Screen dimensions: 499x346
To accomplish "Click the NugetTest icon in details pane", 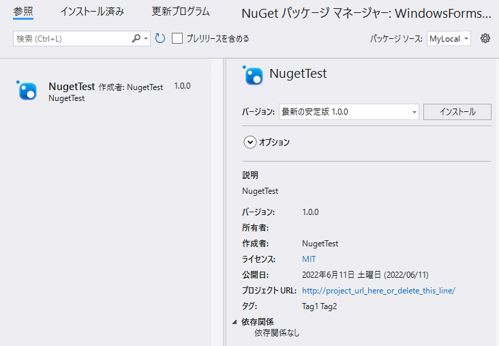I will pyautogui.click(x=253, y=76).
